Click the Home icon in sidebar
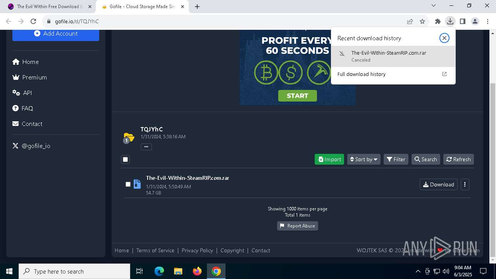 point(16,62)
